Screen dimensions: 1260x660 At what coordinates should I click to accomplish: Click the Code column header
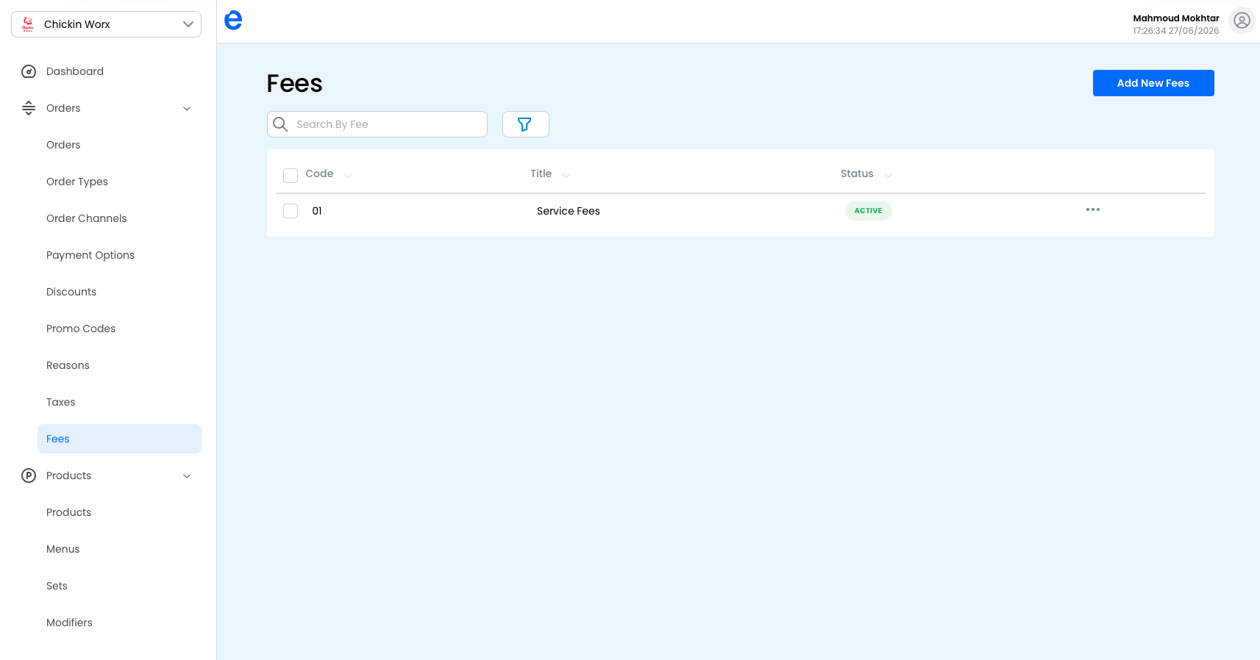[x=319, y=173]
